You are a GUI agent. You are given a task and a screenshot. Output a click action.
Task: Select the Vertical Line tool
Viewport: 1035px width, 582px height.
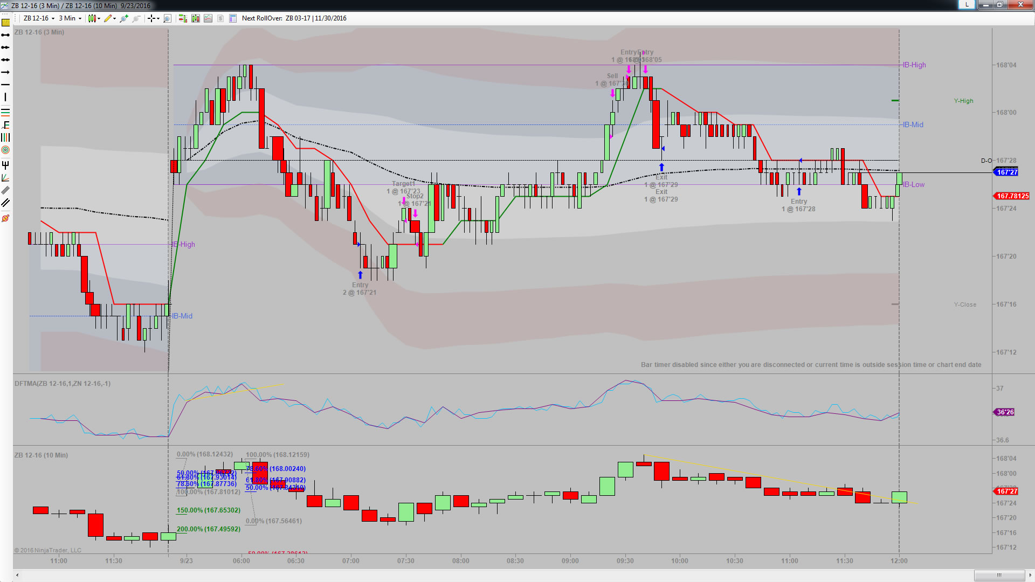5,97
